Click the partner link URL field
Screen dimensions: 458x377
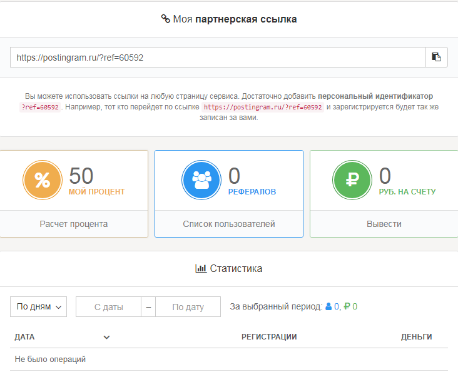point(217,57)
